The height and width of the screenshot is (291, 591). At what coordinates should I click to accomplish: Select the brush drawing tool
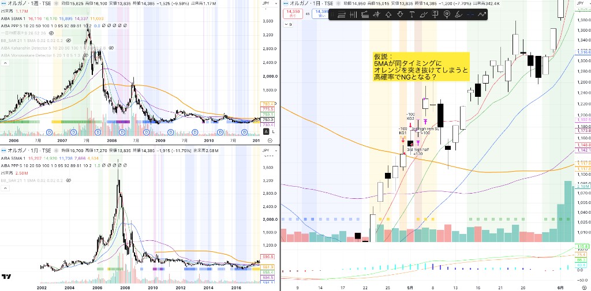[423, 14]
